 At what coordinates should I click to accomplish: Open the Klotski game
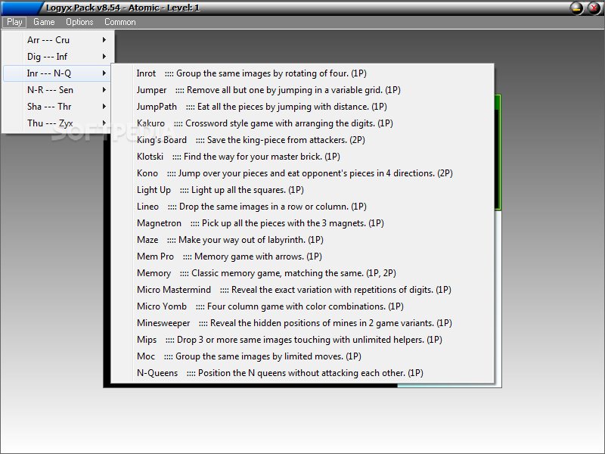pos(302,157)
